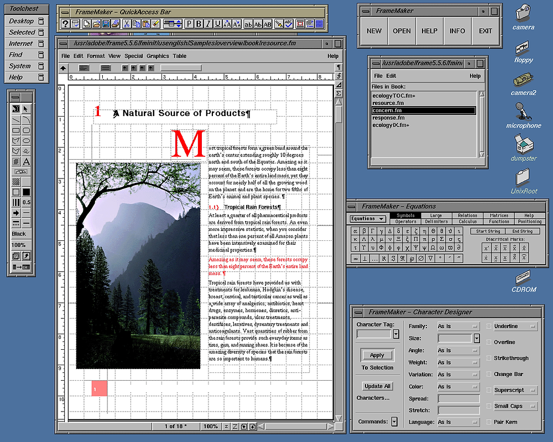Open the Character Tag dropdown arrow
This screenshot has height=442, width=553.
click(x=396, y=334)
